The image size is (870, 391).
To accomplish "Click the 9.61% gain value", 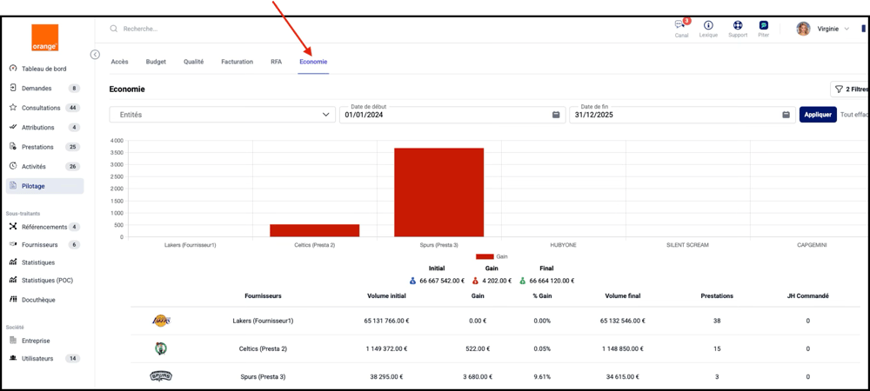I will click(542, 376).
